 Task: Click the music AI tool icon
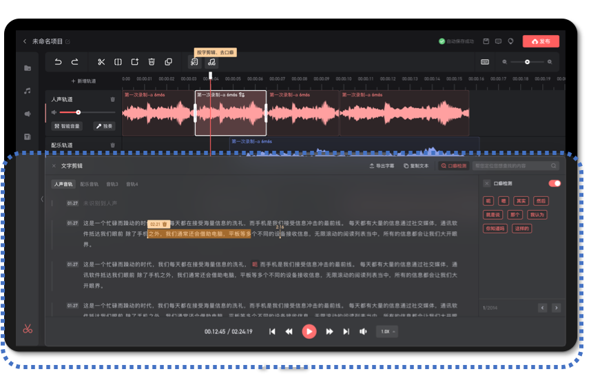212,62
